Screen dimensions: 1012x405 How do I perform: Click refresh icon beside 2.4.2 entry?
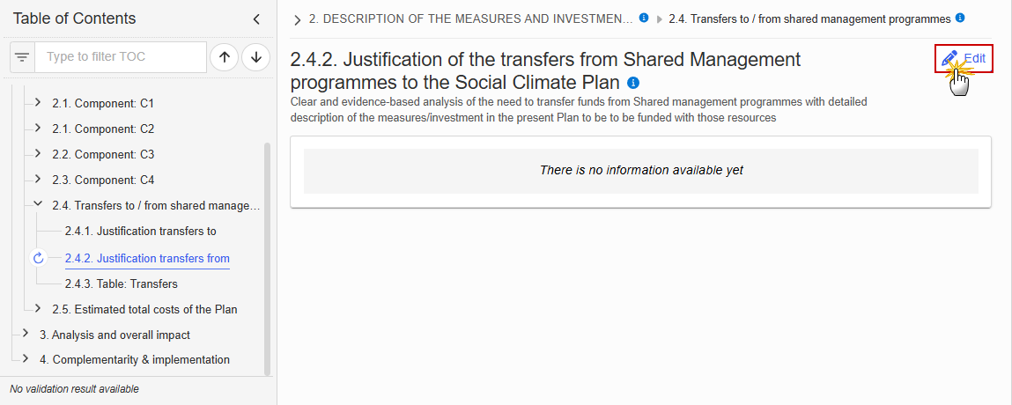(x=38, y=259)
